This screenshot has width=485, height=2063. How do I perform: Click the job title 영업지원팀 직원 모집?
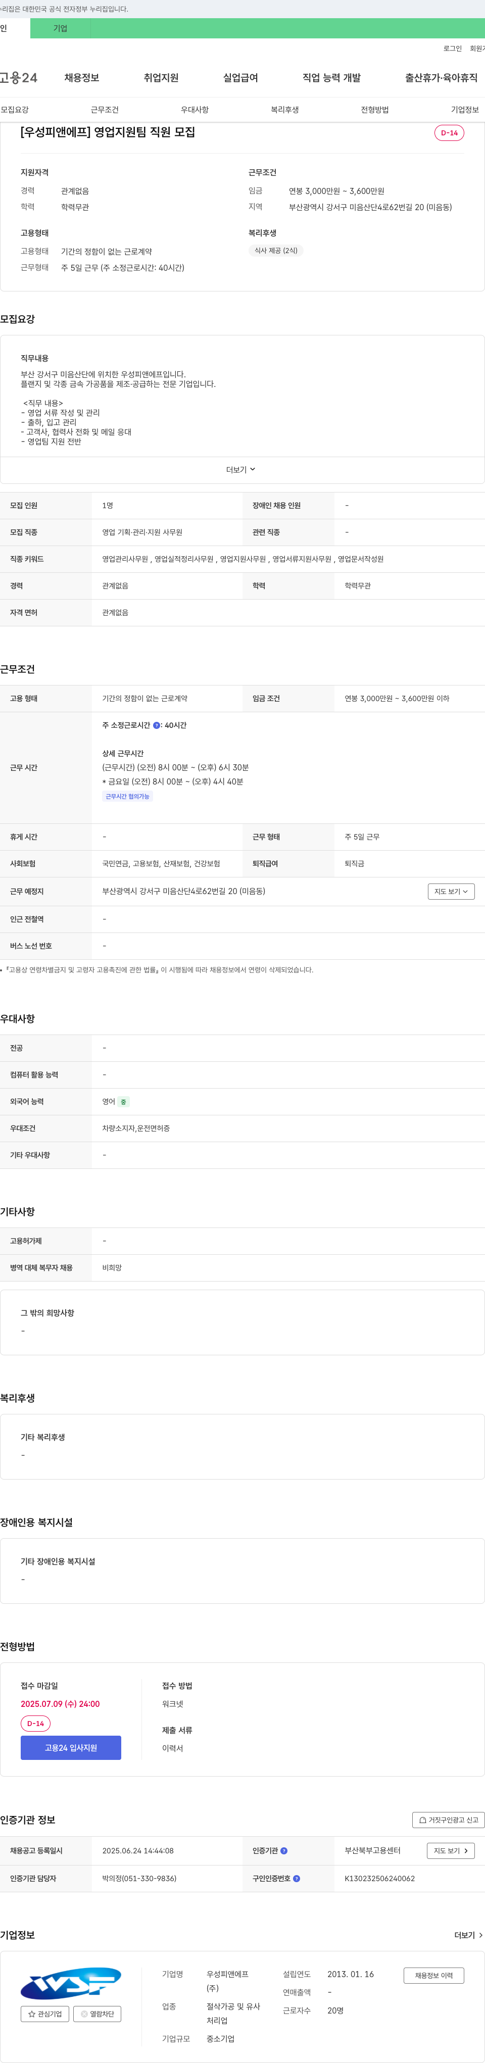tap(108, 132)
